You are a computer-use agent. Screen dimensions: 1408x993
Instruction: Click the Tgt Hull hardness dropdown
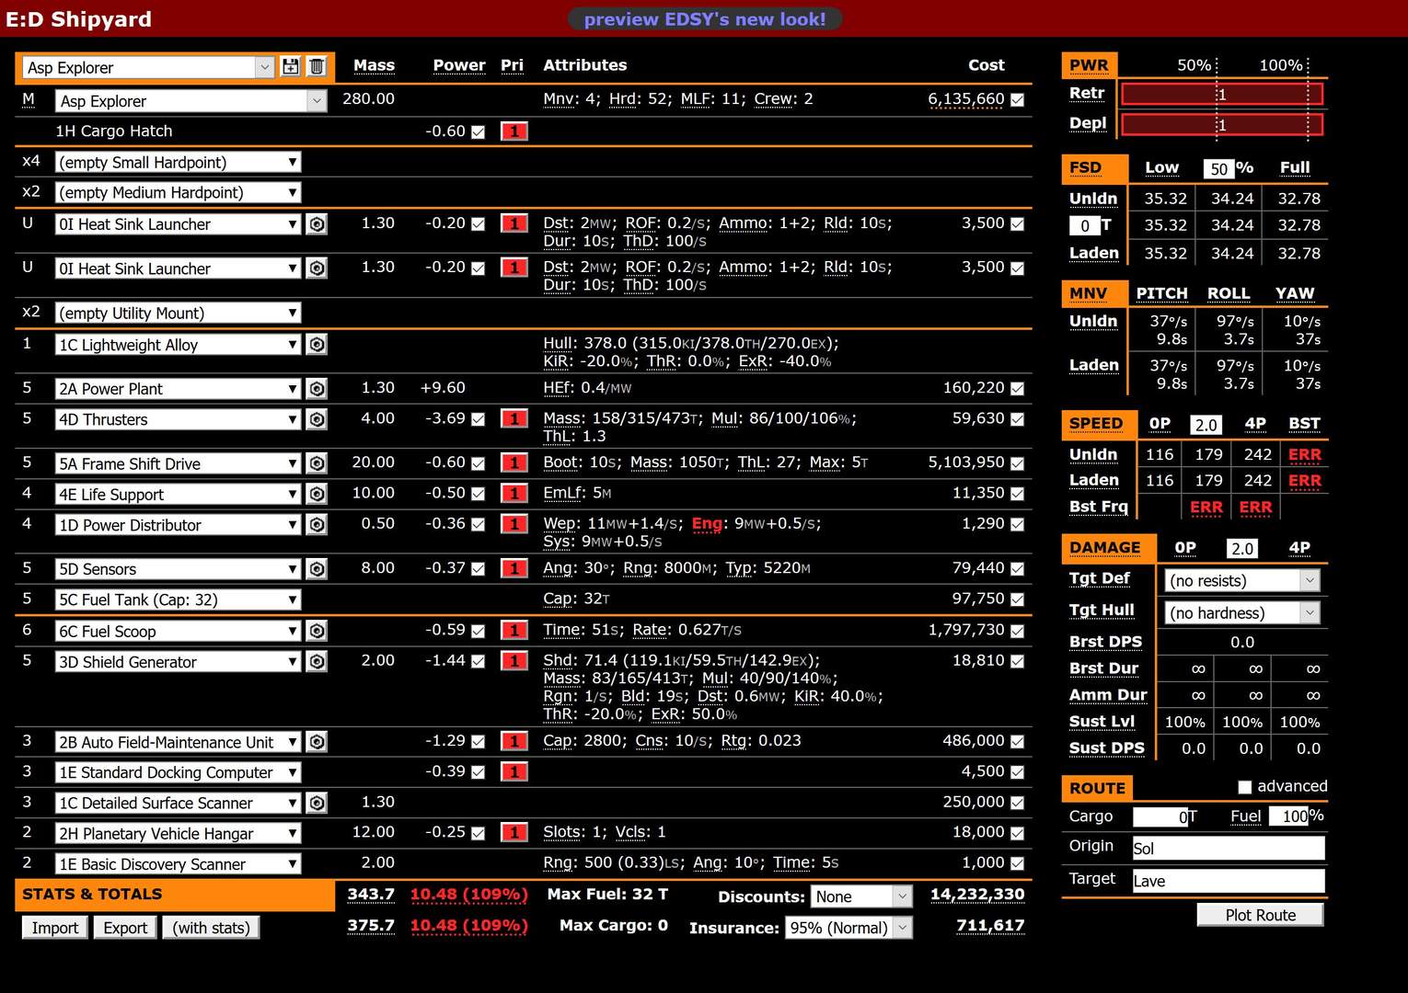pyautogui.click(x=1242, y=612)
